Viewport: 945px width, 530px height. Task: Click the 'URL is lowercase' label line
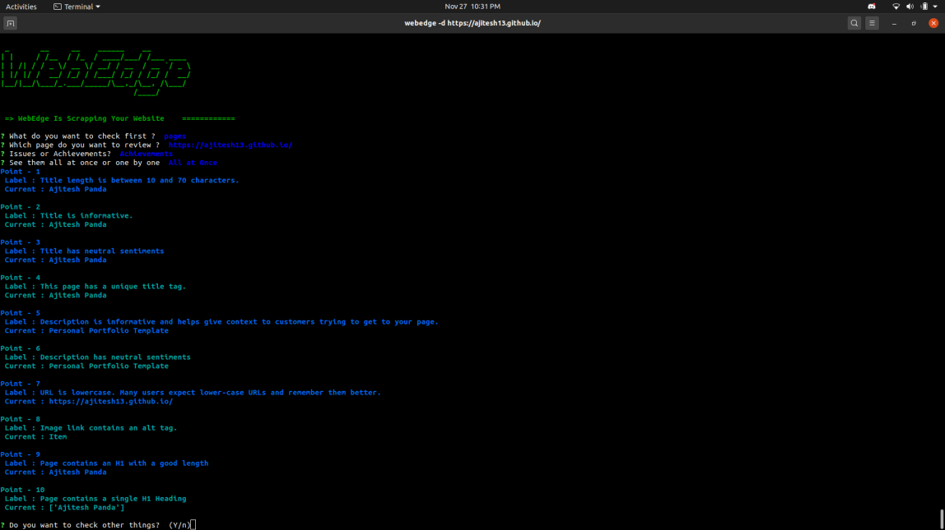click(193, 392)
